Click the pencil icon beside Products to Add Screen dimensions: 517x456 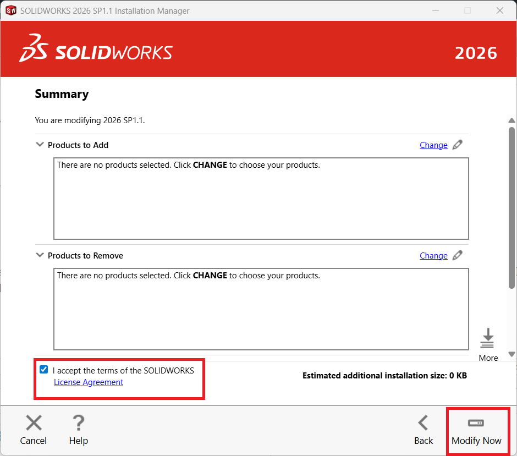pos(458,145)
